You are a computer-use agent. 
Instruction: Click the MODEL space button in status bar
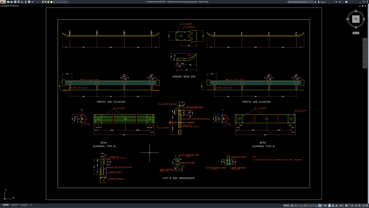point(286,205)
